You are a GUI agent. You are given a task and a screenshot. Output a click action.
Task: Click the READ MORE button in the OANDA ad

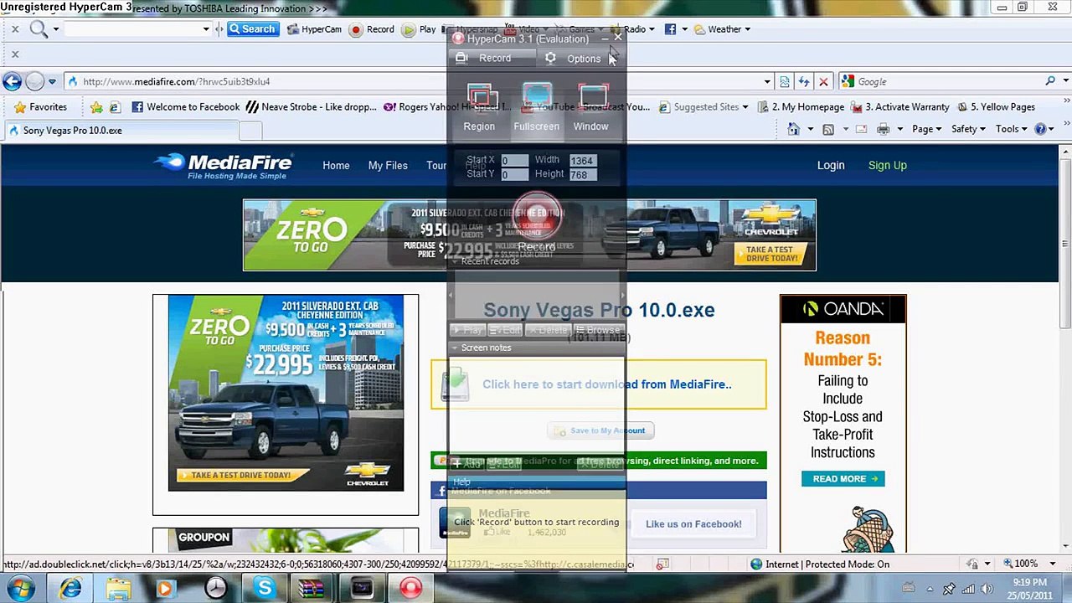(x=843, y=479)
